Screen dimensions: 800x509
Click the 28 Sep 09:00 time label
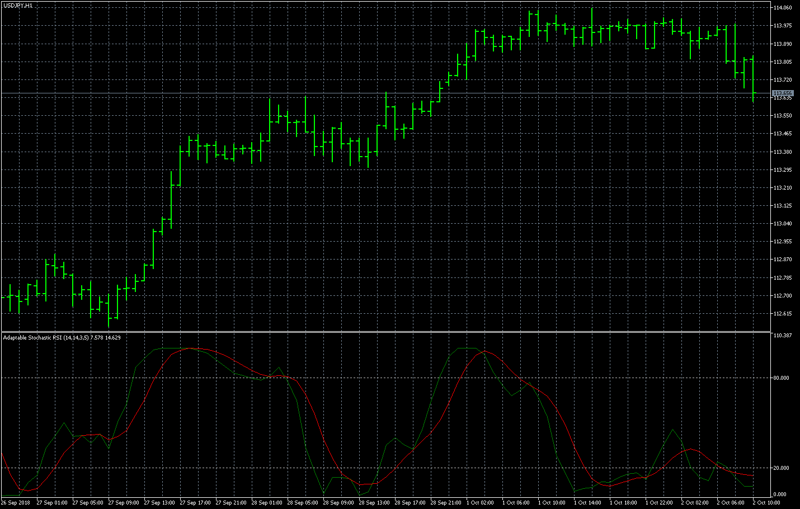338,503
